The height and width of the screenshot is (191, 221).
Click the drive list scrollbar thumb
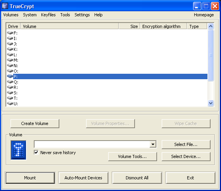[211, 55]
